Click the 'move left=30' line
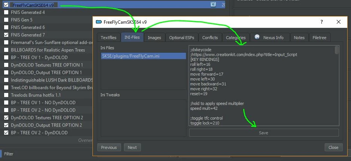Screen dimensions: 351x161 click(203, 79)
